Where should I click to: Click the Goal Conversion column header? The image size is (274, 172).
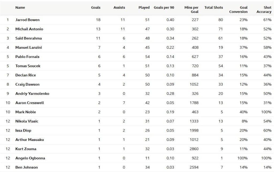tap(238, 10)
